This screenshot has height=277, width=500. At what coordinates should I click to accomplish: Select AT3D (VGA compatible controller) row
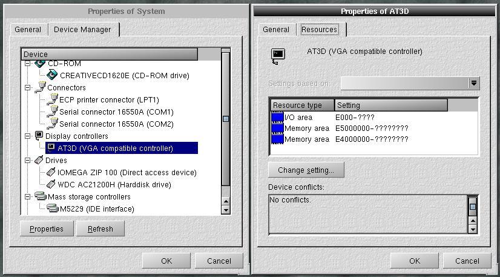point(122,148)
